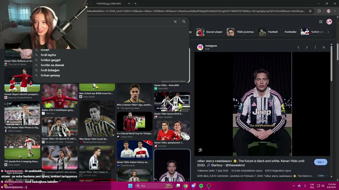Open the Google apps grid
Image resolution: width=339 pixels, height=190 pixels.
coord(321,22)
